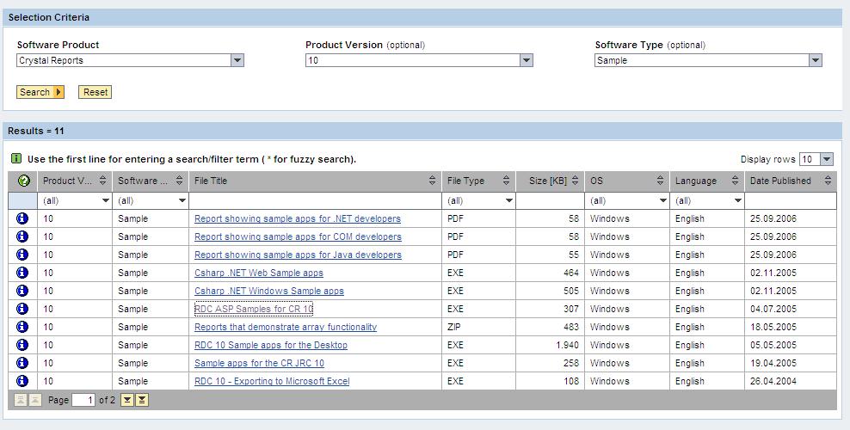The image size is (850, 430).
Task: Click the Page number input field
Action: [x=83, y=400]
